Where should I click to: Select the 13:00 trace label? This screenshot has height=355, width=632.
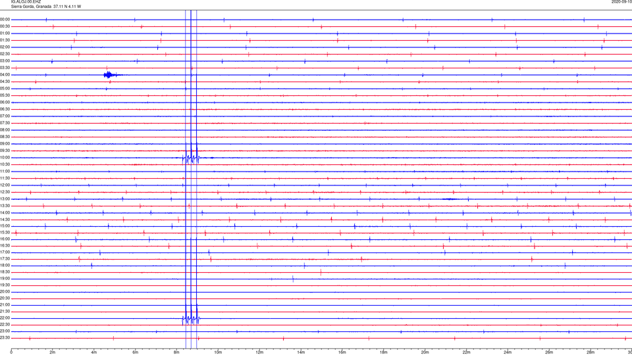(x=5, y=199)
